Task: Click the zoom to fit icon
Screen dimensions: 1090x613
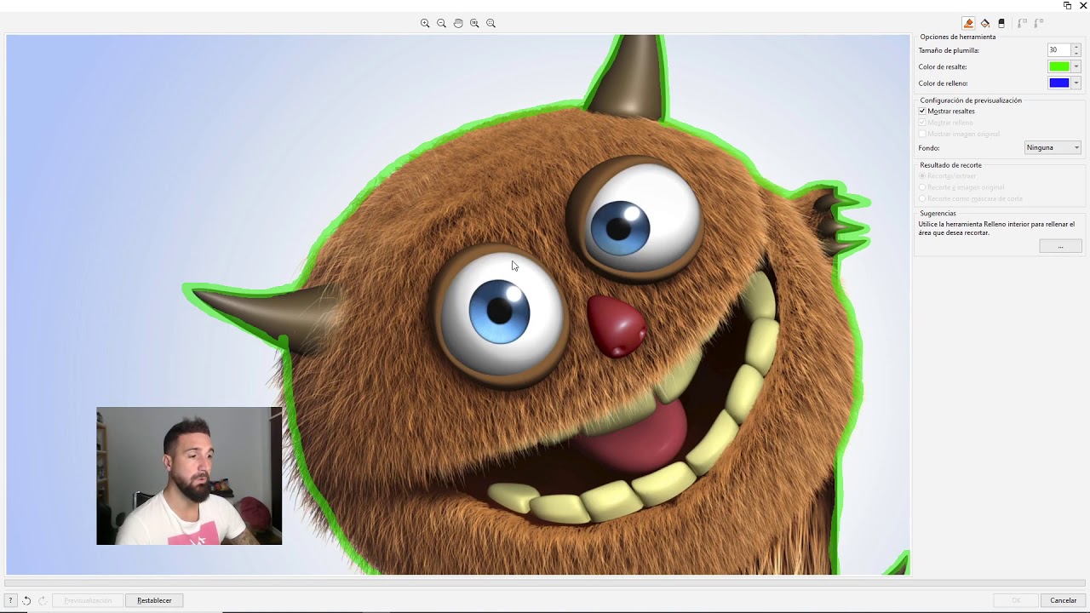Action: pos(490,23)
